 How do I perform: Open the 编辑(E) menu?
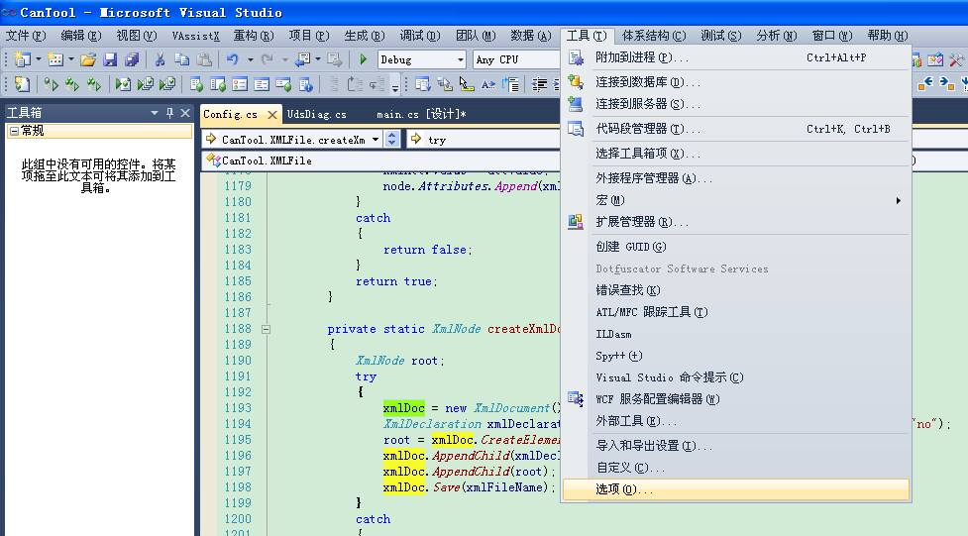pyautogui.click(x=81, y=36)
